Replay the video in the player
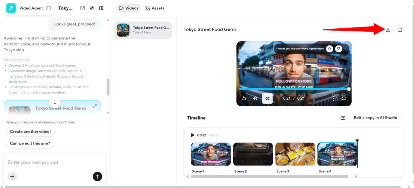This screenshot has width=414, height=188. (244, 98)
